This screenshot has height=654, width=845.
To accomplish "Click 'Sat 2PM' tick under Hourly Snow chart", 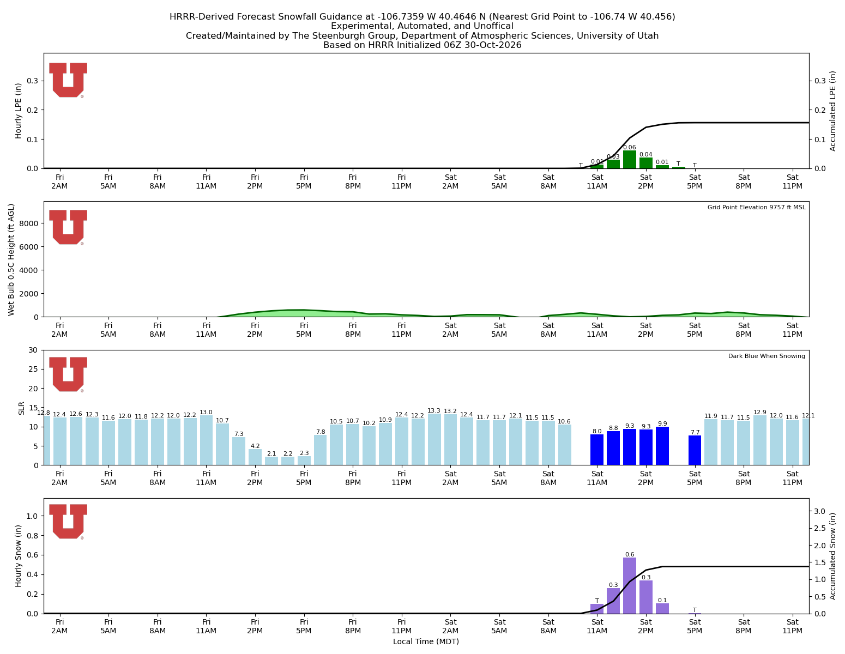I will [x=646, y=626].
